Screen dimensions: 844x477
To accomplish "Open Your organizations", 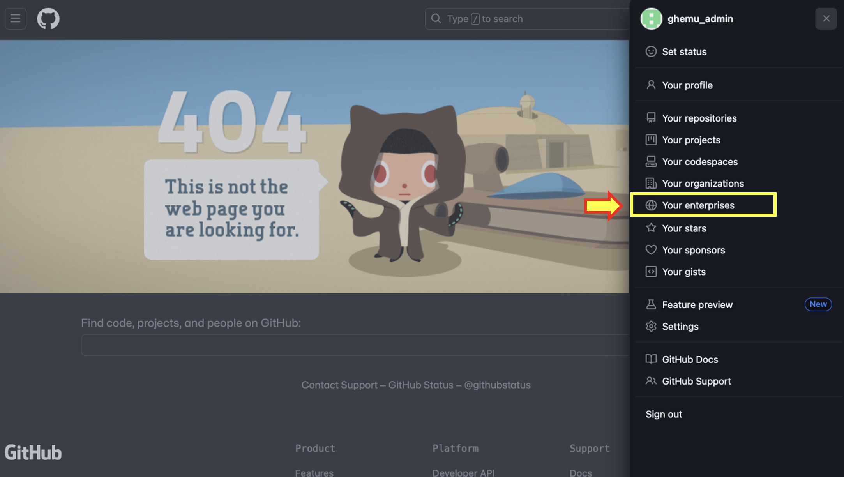I will tap(736, 184).
